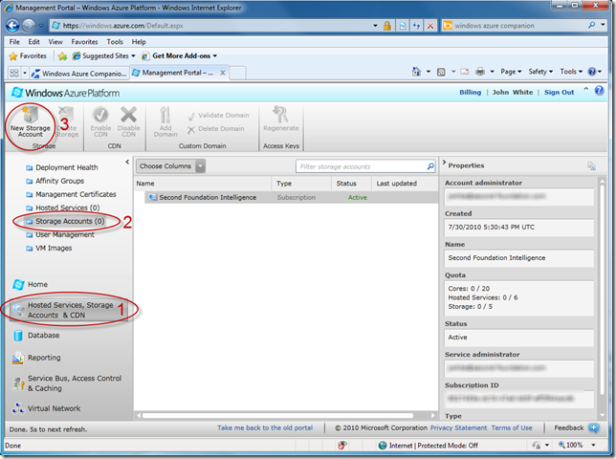The height and width of the screenshot is (459, 616).
Task: Open the File menu
Action: 14,42
